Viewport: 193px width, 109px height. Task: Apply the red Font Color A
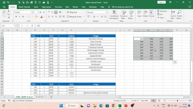coord(42,17)
